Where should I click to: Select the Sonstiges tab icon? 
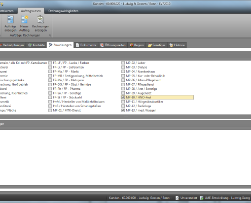pos(150,45)
